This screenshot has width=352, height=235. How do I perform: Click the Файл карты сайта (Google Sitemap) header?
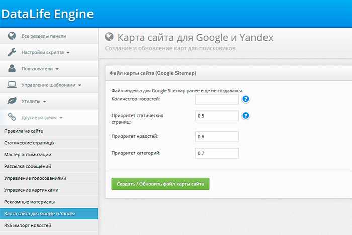(x=153, y=73)
